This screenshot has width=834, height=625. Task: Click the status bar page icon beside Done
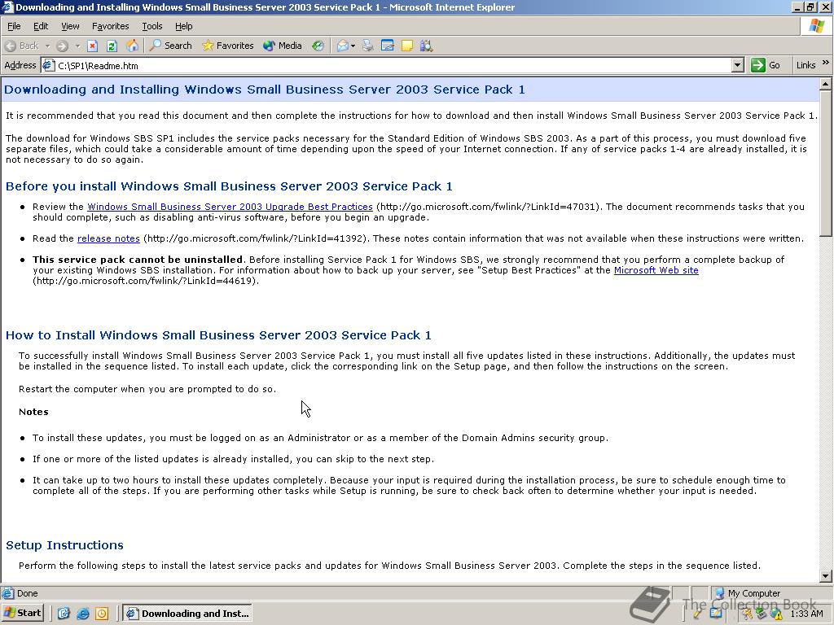tap(8, 593)
